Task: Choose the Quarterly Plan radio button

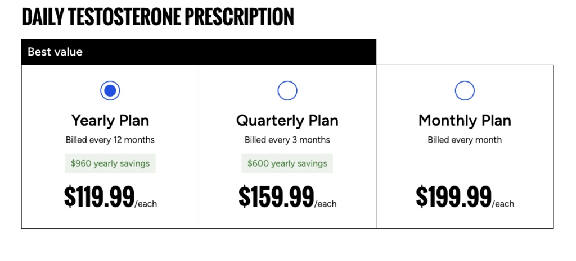Action: pyautogui.click(x=287, y=90)
